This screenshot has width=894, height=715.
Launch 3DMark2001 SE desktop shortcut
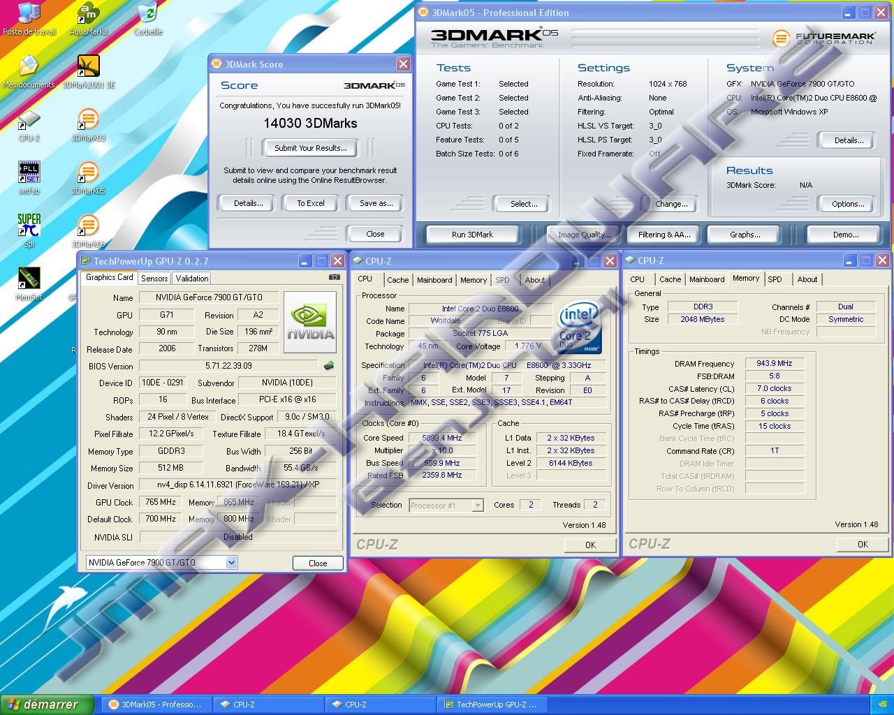(88, 72)
